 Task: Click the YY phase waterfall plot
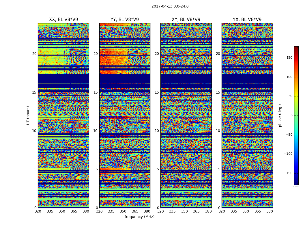click(125, 115)
